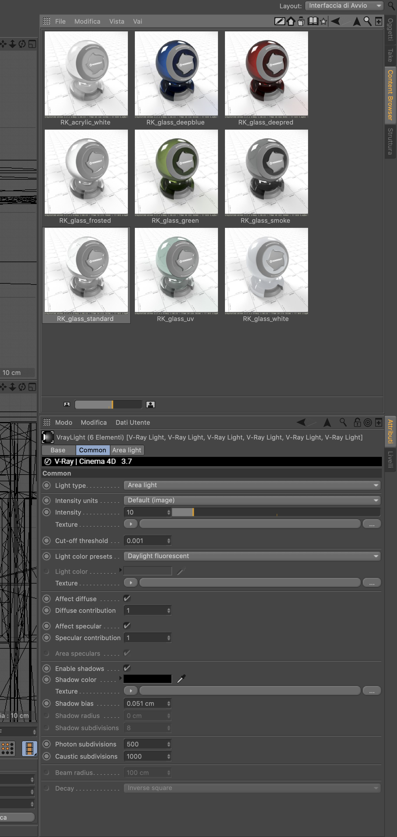Open the Dati Utente menu
This screenshot has width=397, height=837.
coord(133,422)
